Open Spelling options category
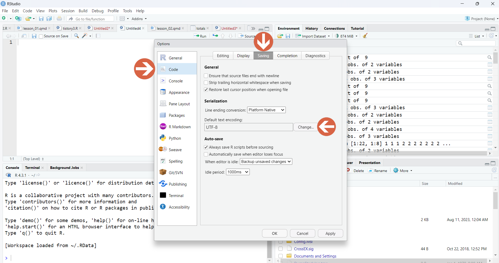This screenshot has height=263, width=499. click(x=177, y=161)
